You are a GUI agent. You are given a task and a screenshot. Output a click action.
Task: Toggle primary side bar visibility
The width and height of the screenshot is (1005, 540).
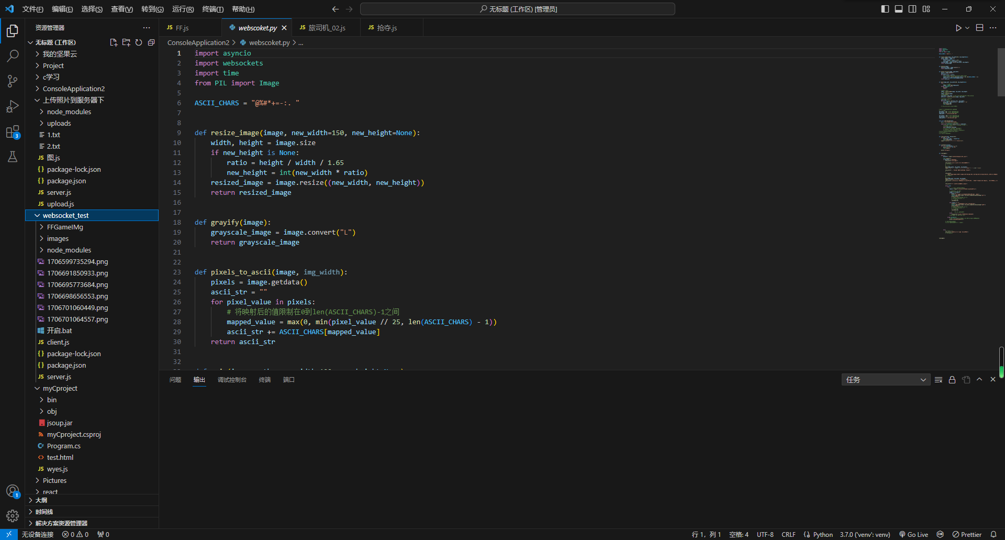(x=885, y=9)
